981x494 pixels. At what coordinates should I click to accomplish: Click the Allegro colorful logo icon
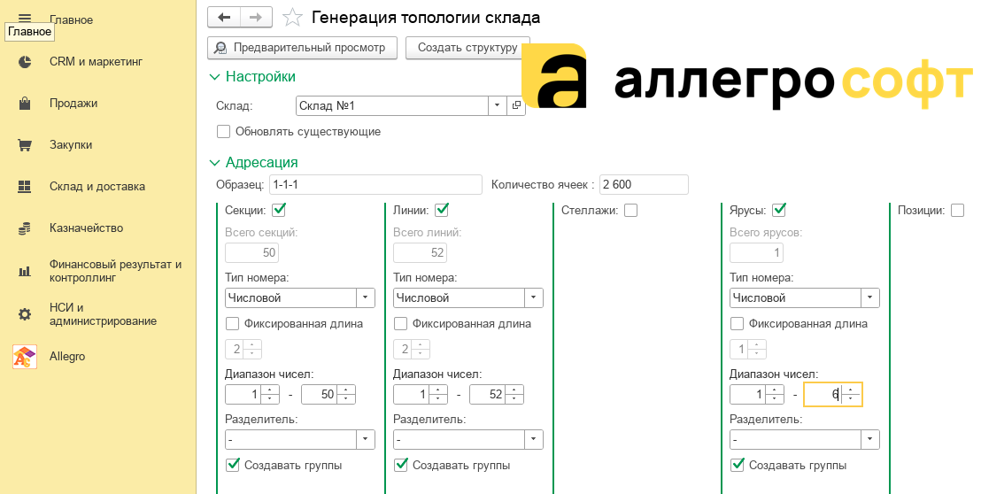coord(25,357)
